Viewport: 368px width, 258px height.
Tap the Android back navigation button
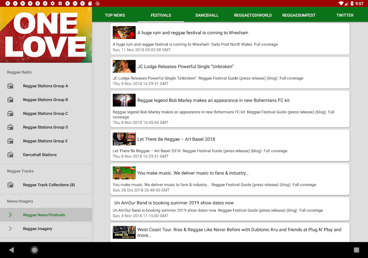(x=12, y=250)
